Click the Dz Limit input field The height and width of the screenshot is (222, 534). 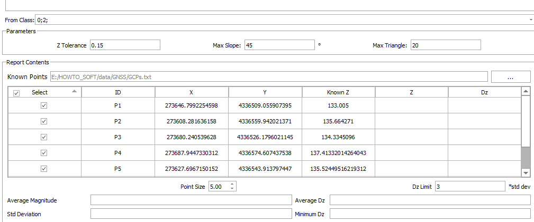click(x=470, y=187)
